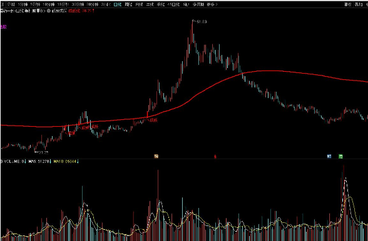Click the gear icon beside the indicator name
Viewport: 368px width, 241px height.
coord(49,11)
